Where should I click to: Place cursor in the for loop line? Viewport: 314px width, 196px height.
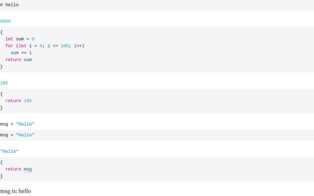coord(44,46)
